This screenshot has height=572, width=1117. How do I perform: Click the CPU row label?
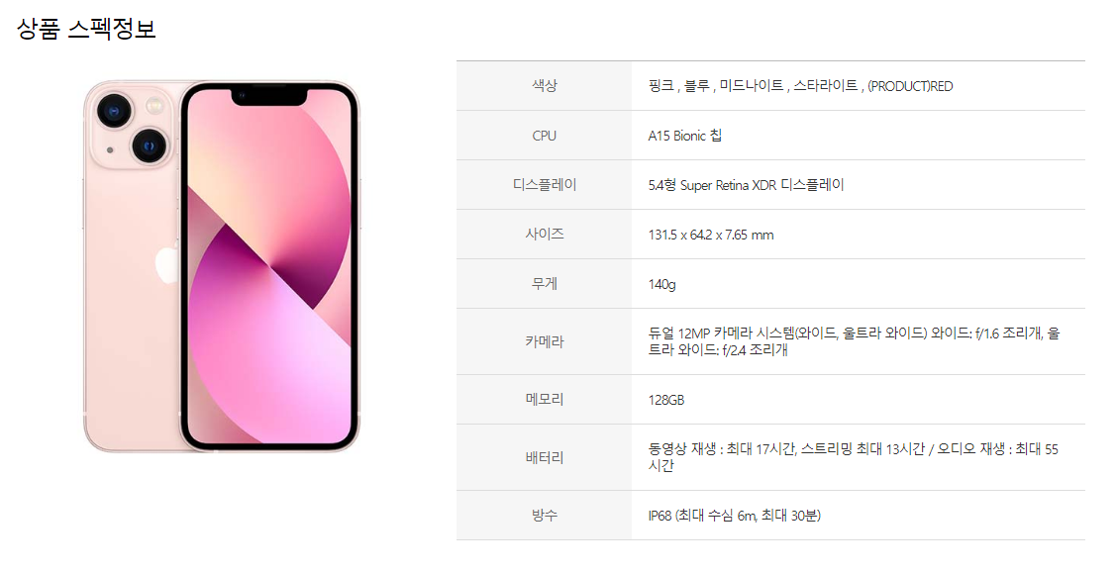click(x=545, y=136)
